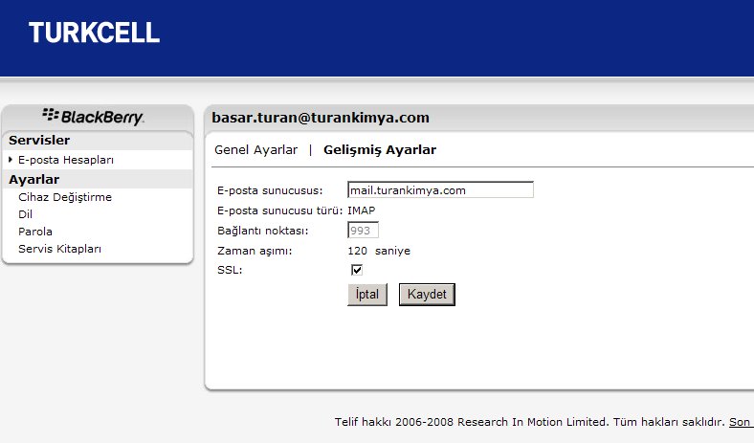The height and width of the screenshot is (443, 754).
Task: Click the Servisler section header
Action: [39, 140]
